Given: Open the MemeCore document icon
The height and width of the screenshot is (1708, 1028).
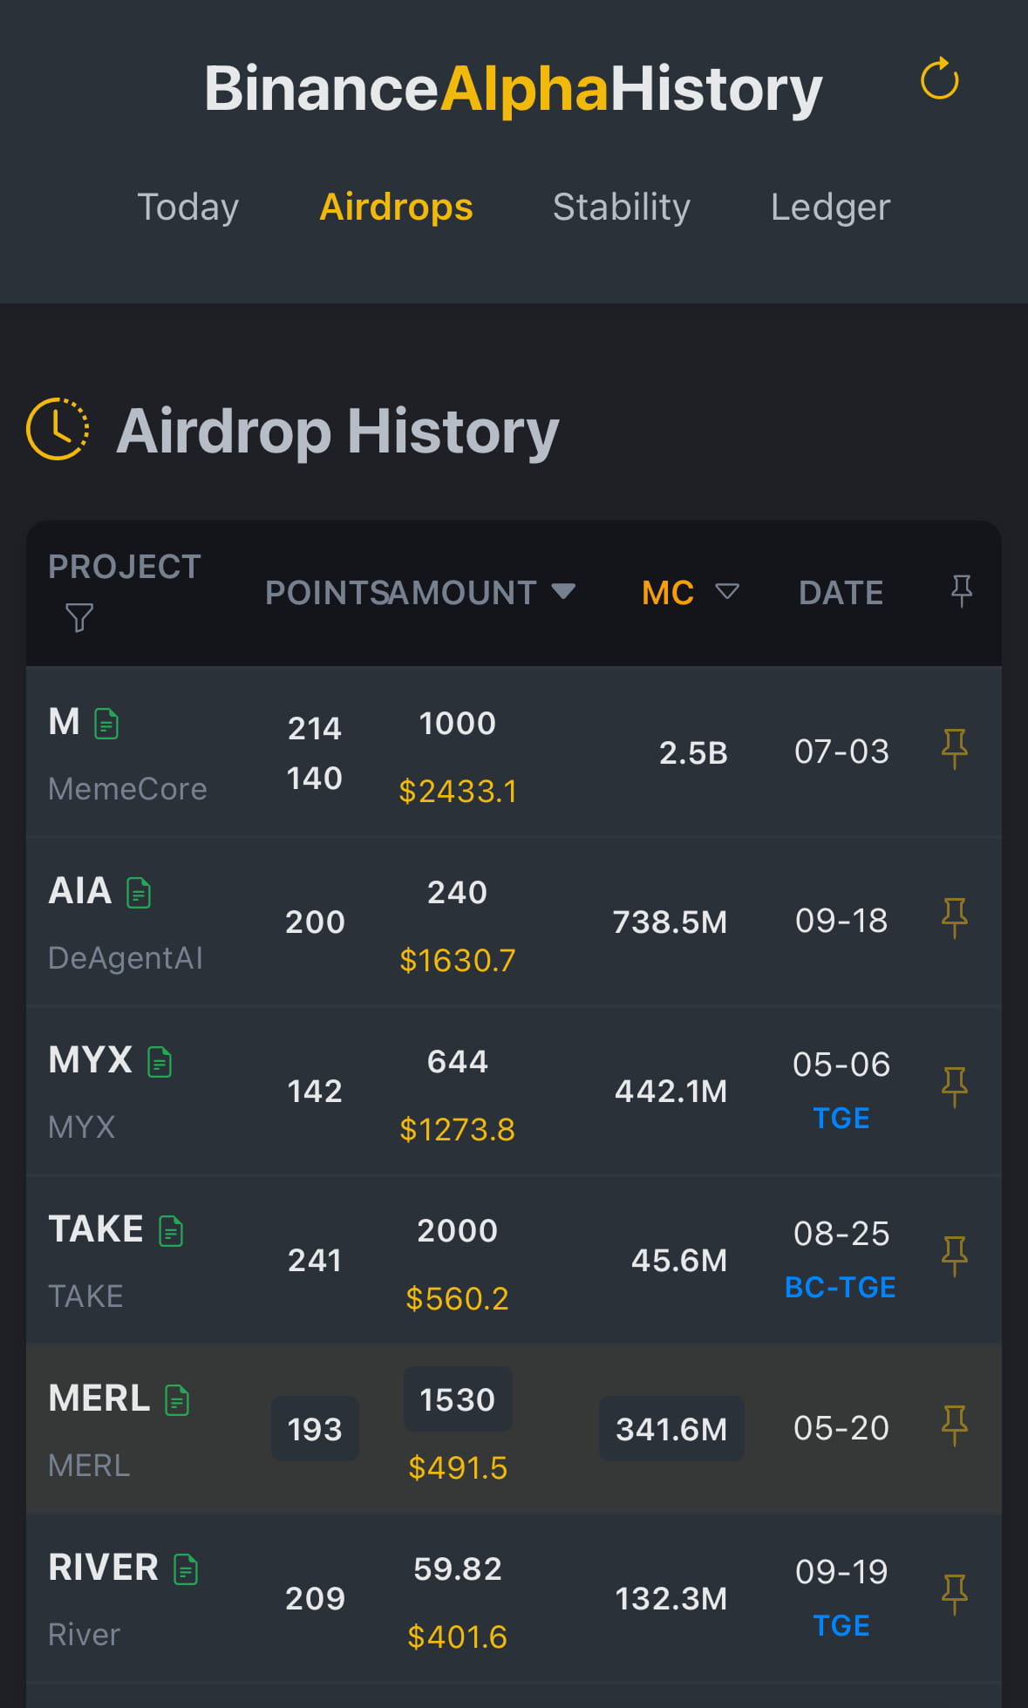Looking at the screenshot, I should pyautogui.click(x=106, y=724).
